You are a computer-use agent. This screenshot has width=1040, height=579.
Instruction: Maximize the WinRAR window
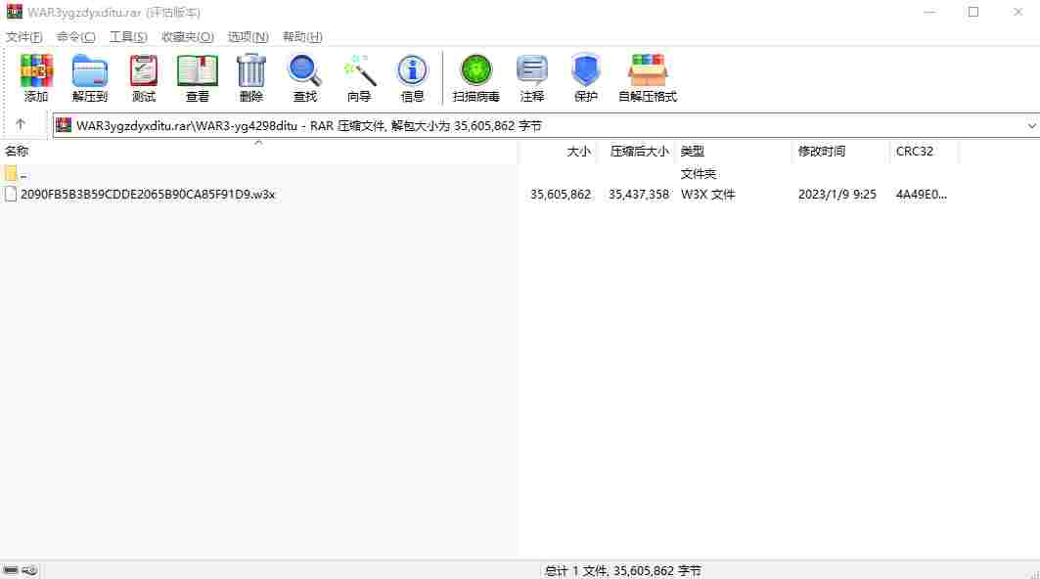point(973,12)
